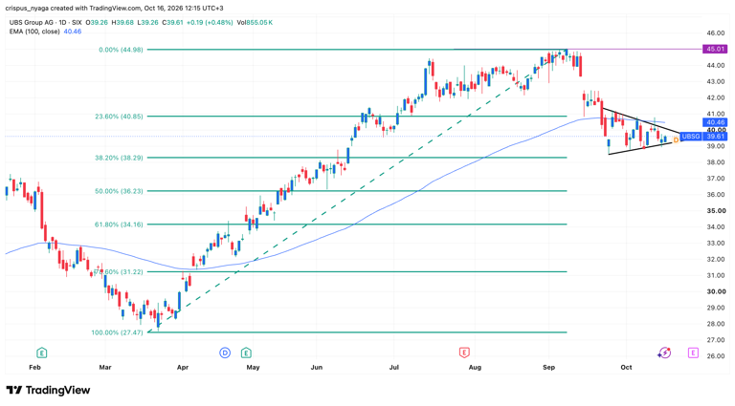Click the 30.00 price axis label
This screenshot has height=406, width=735.
tap(716, 291)
